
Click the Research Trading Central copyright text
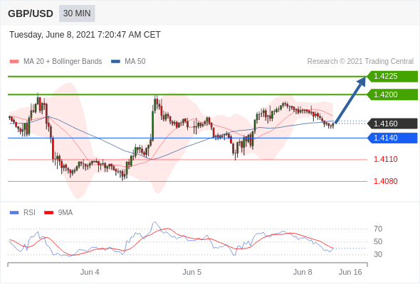point(360,62)
